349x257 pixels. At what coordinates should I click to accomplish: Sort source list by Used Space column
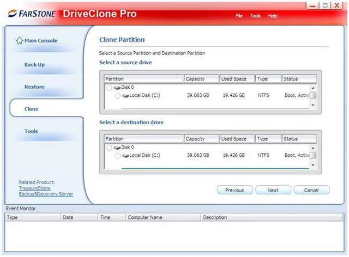point(237,79)
